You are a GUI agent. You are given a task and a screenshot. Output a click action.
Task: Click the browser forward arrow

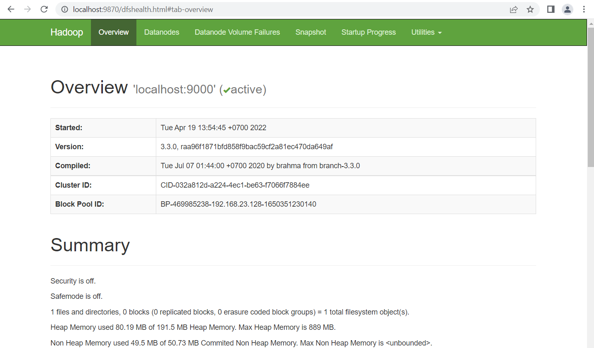(28, 9)
